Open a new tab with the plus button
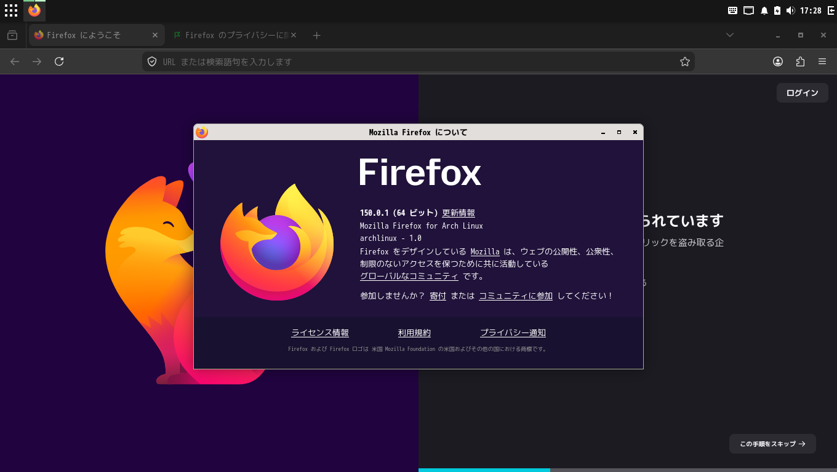The image size is (837, 472). coord(316,36)
